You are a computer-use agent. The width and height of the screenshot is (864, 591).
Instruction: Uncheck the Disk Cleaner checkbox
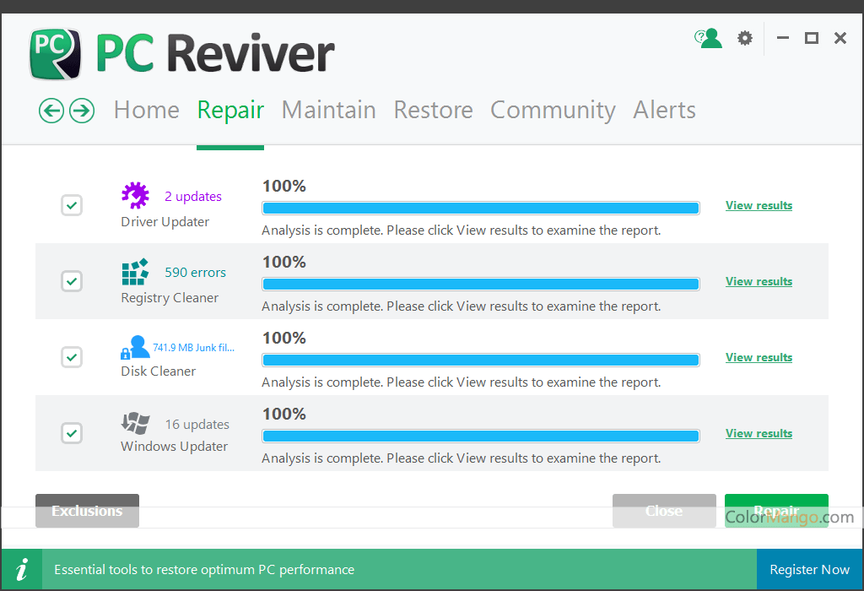[x=72, y=357]
